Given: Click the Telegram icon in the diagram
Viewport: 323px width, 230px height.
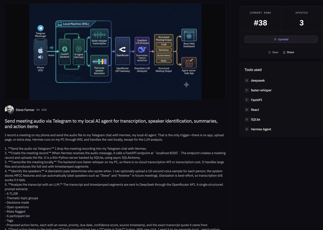Looking at the screenshot, I should pos(41,28).
